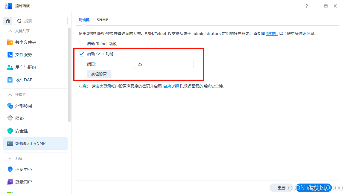Click the 高级设置 button
This screenshot has height=194, width=344.
point(99,74)
